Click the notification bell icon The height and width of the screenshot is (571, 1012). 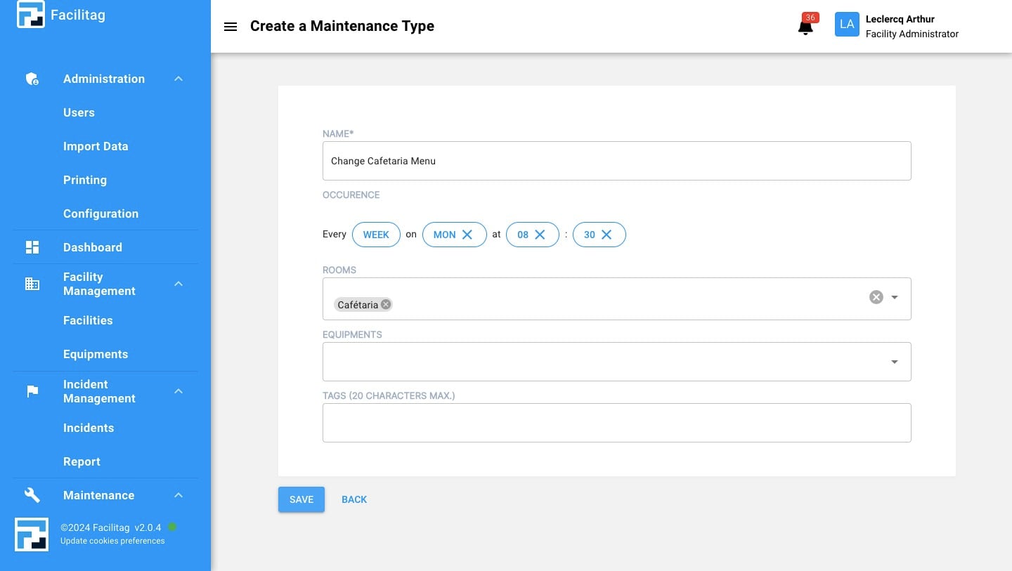click(805, 27)
